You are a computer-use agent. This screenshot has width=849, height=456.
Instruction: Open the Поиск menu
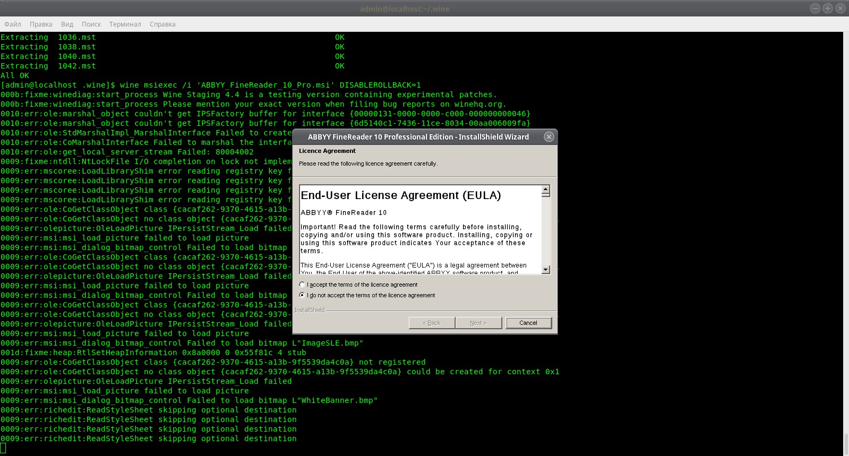(91, 24)
